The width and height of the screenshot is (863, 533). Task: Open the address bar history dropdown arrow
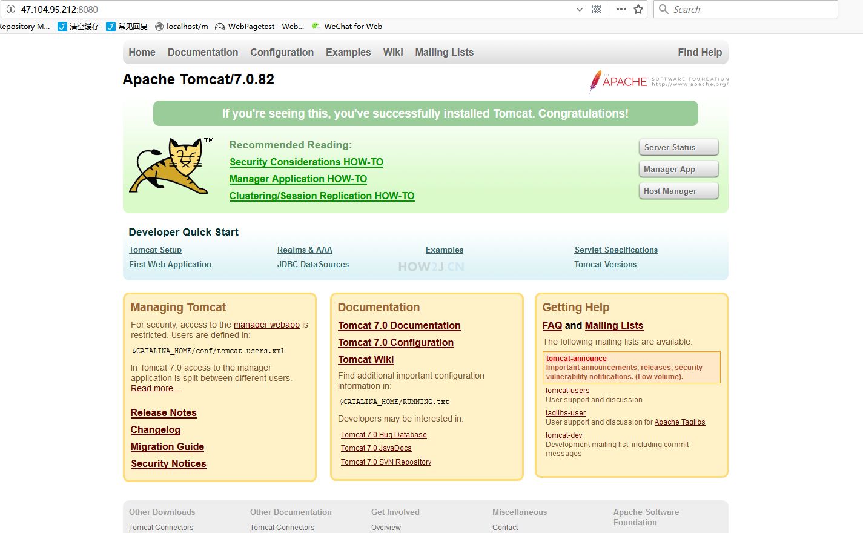(x=580, y=10)
